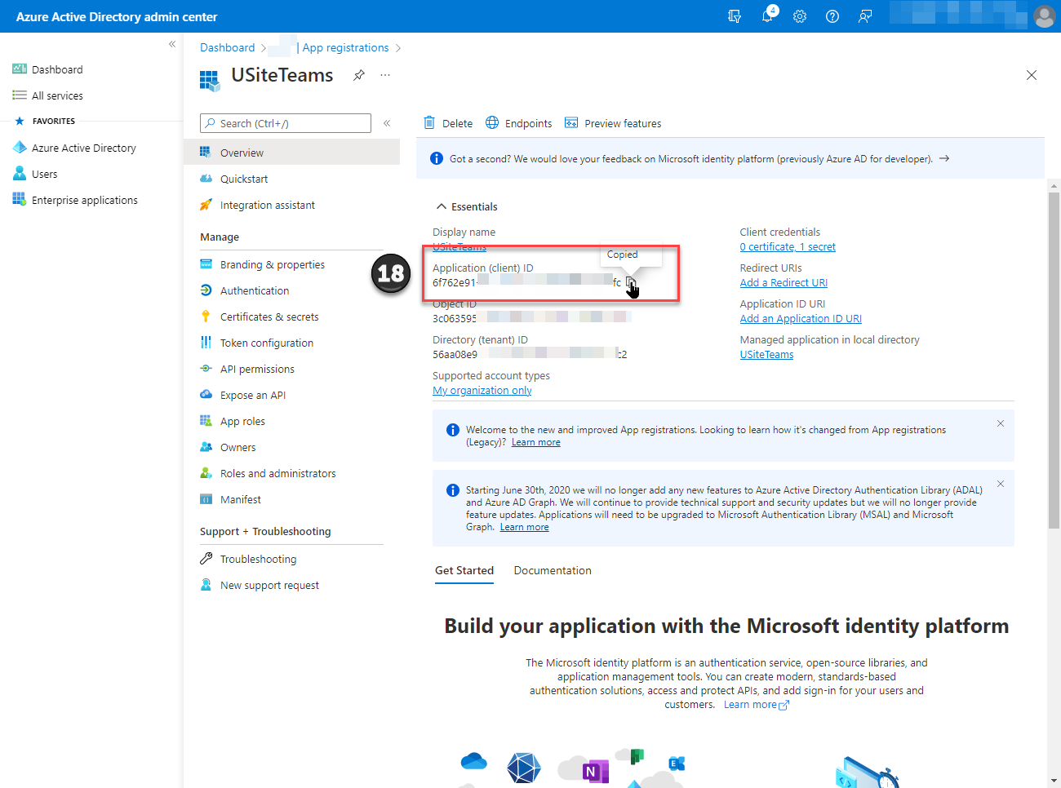Click the vertical scrollbar thumb

1054,359
